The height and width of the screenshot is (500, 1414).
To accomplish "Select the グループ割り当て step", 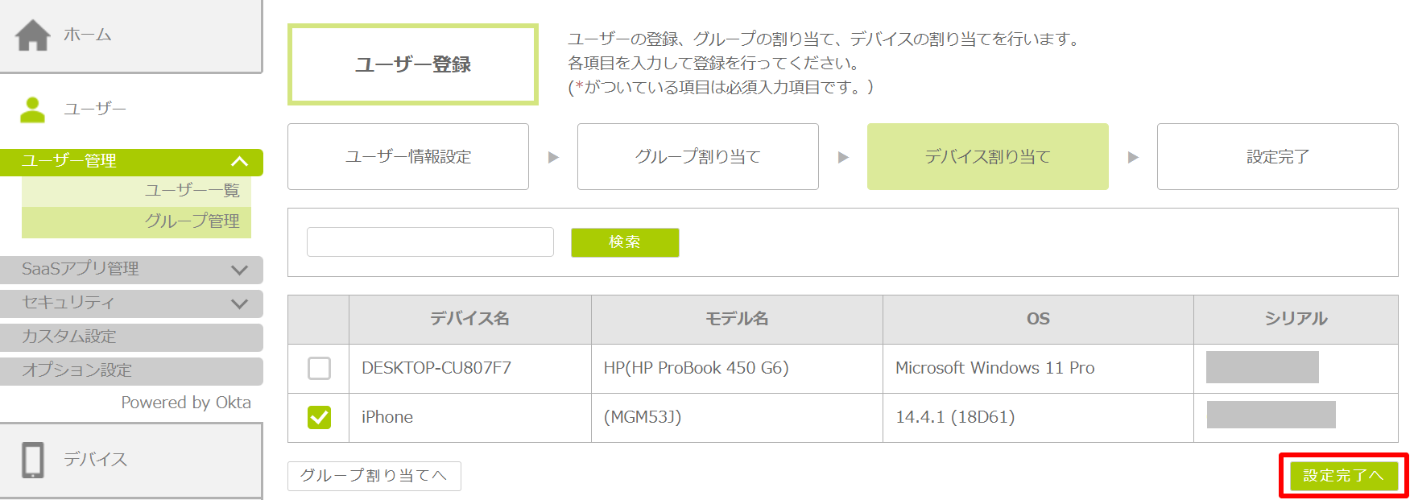I will click(697, 157).
